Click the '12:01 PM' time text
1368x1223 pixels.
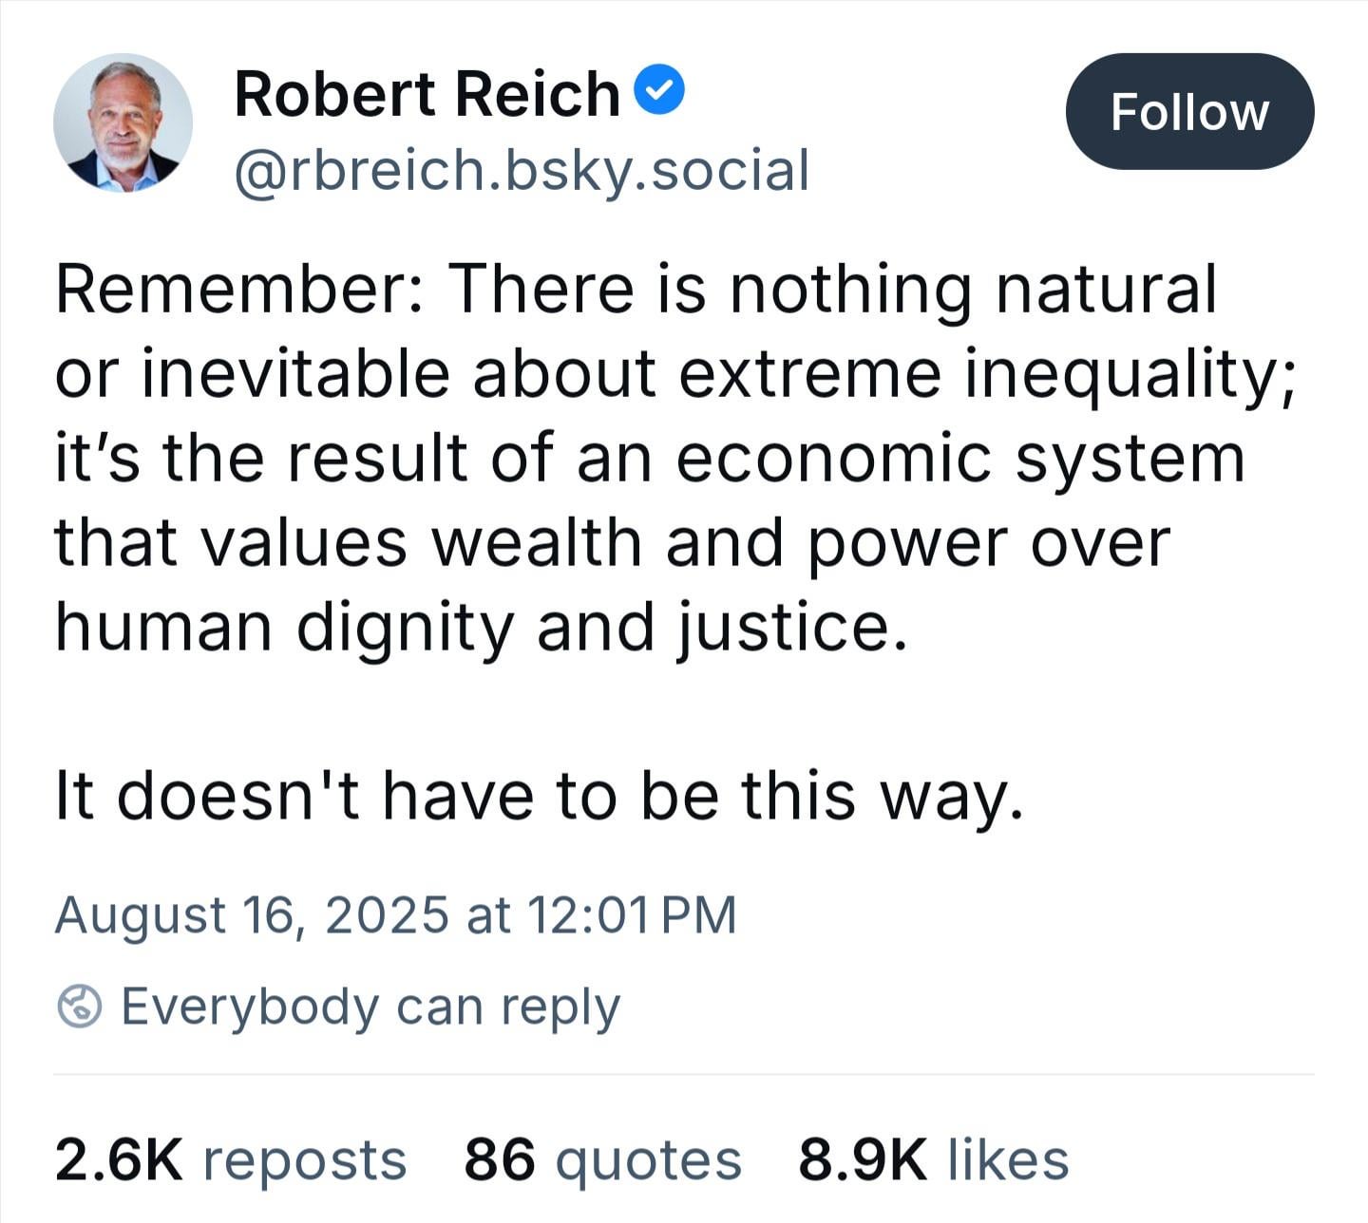(x=630, y=915)
